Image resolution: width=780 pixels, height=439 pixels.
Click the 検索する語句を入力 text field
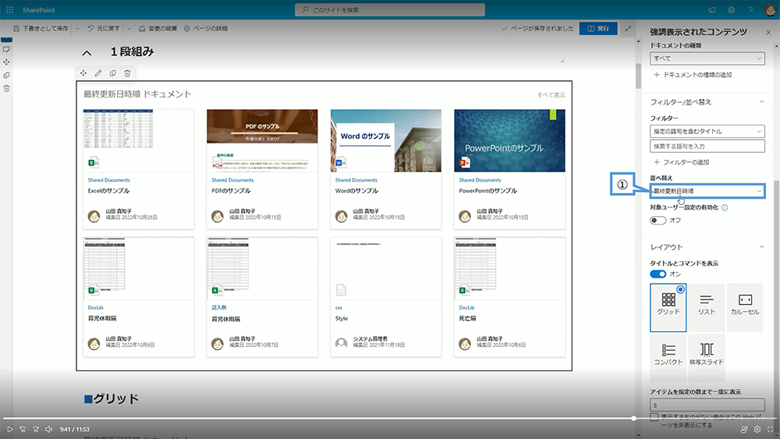(x=707, y=146)
